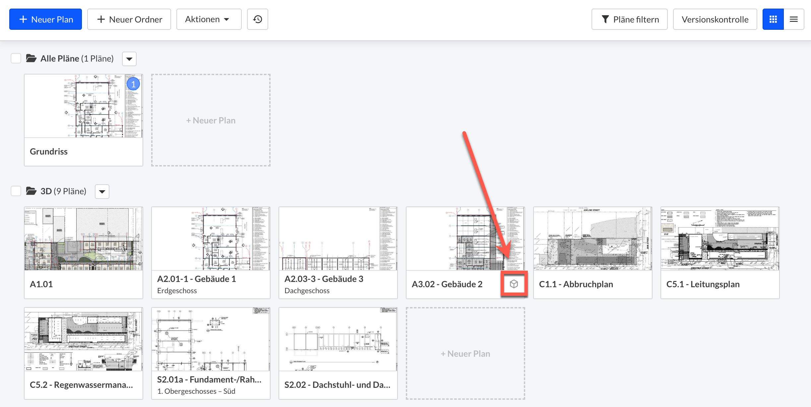Open dropdown next to Alle Pläne folder
Screen dimensions: 811x407
tap(129, 59)
